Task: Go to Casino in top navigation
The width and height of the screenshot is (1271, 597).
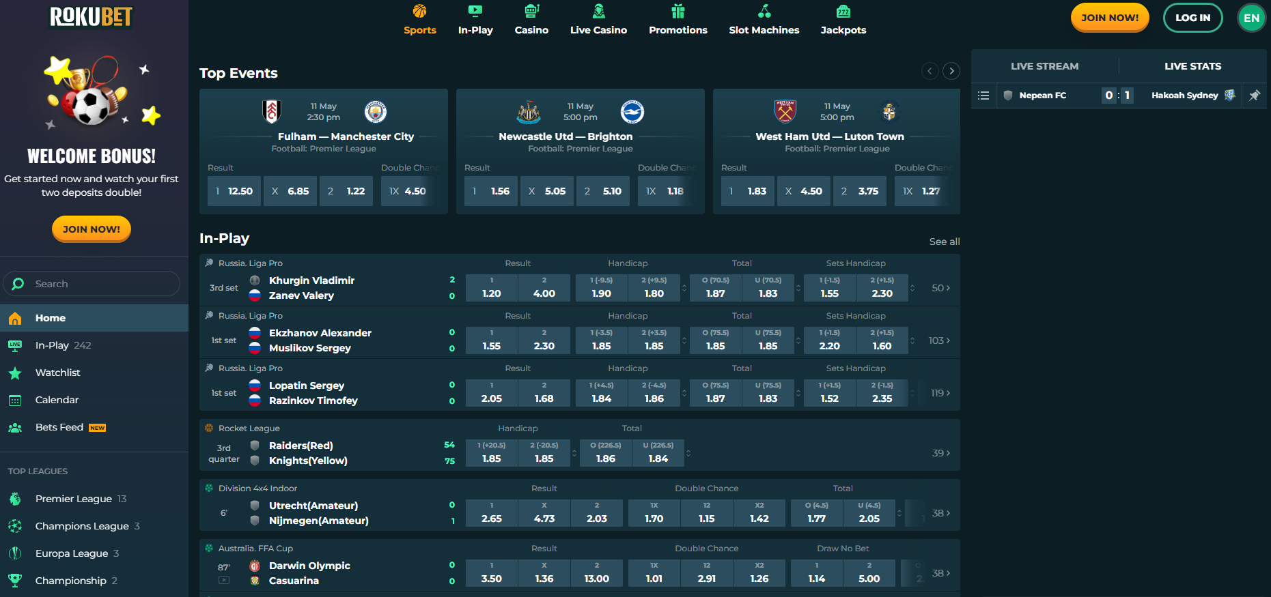Action: (531, 20)
